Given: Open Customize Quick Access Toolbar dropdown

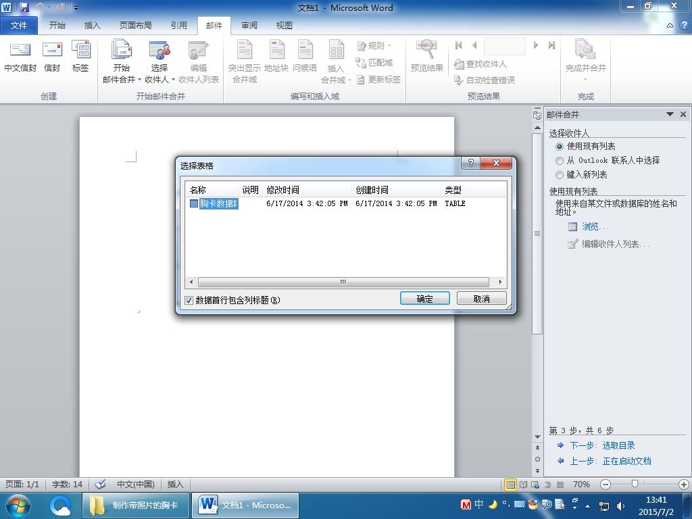Looking at the screenshot, I should [x=76, y=8].
